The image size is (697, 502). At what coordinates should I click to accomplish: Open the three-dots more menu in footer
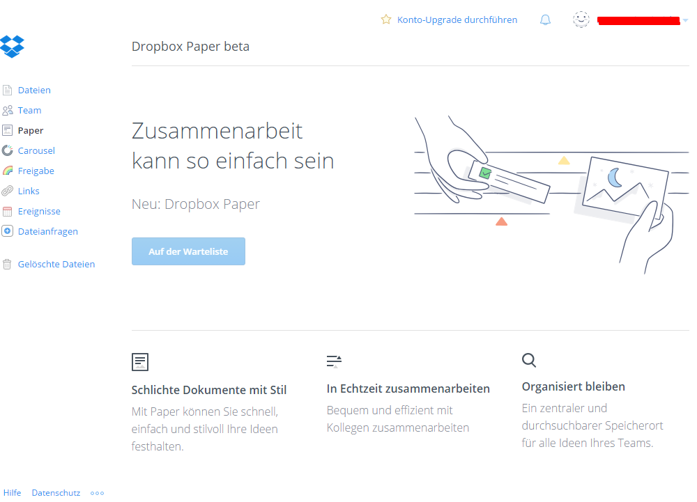(97, 493)
